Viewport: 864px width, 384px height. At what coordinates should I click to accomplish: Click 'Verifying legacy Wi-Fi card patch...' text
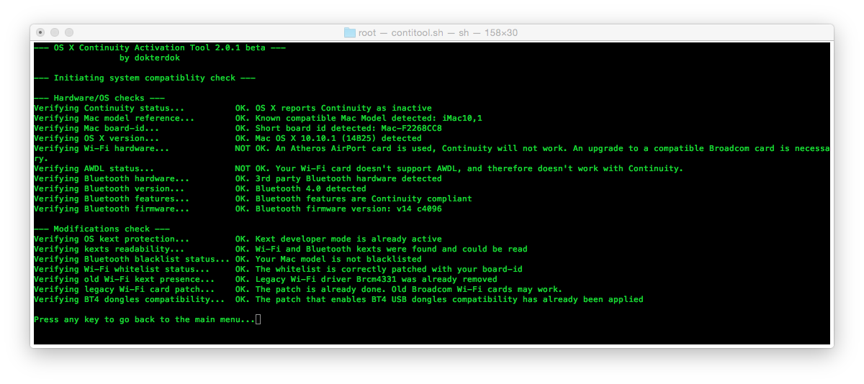tap(125, 289)
